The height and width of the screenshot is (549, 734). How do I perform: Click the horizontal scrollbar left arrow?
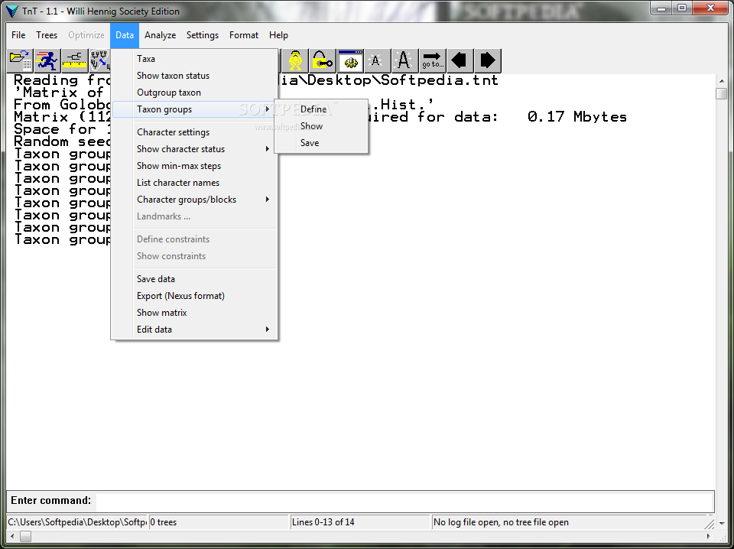click(x=11, y=536)
